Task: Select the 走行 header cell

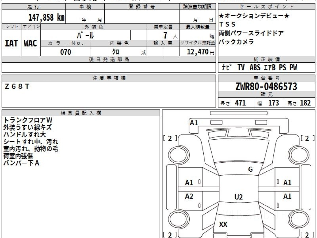Action: point(34,7)
